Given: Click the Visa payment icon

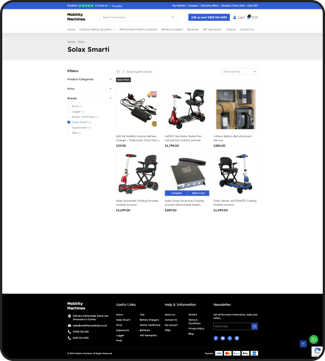Looking at the screenshot, I should (219, 353).
